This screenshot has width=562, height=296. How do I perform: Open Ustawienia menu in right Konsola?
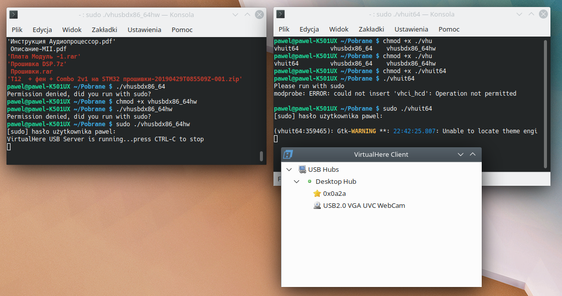pyautogui.click(x=411, y=30)
